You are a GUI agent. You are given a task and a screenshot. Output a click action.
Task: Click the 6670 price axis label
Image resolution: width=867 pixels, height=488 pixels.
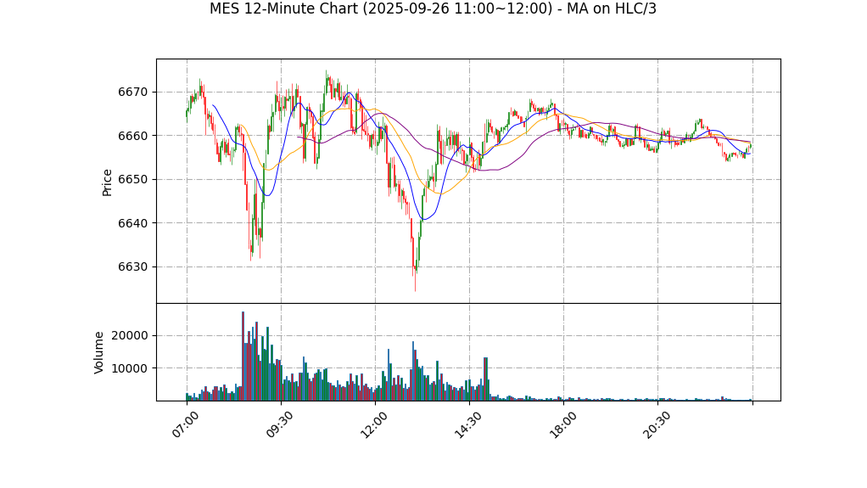point(132,92)
